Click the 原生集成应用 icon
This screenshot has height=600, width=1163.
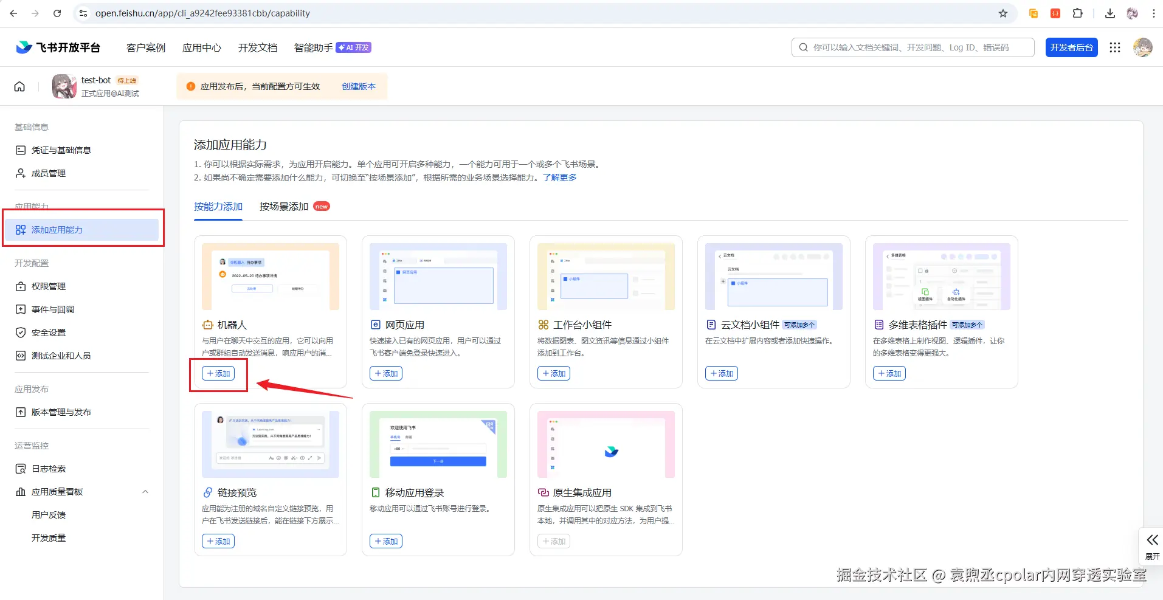(x=544, y=492)
